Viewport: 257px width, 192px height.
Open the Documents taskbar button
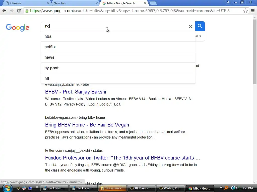click(x=112, y=188)
